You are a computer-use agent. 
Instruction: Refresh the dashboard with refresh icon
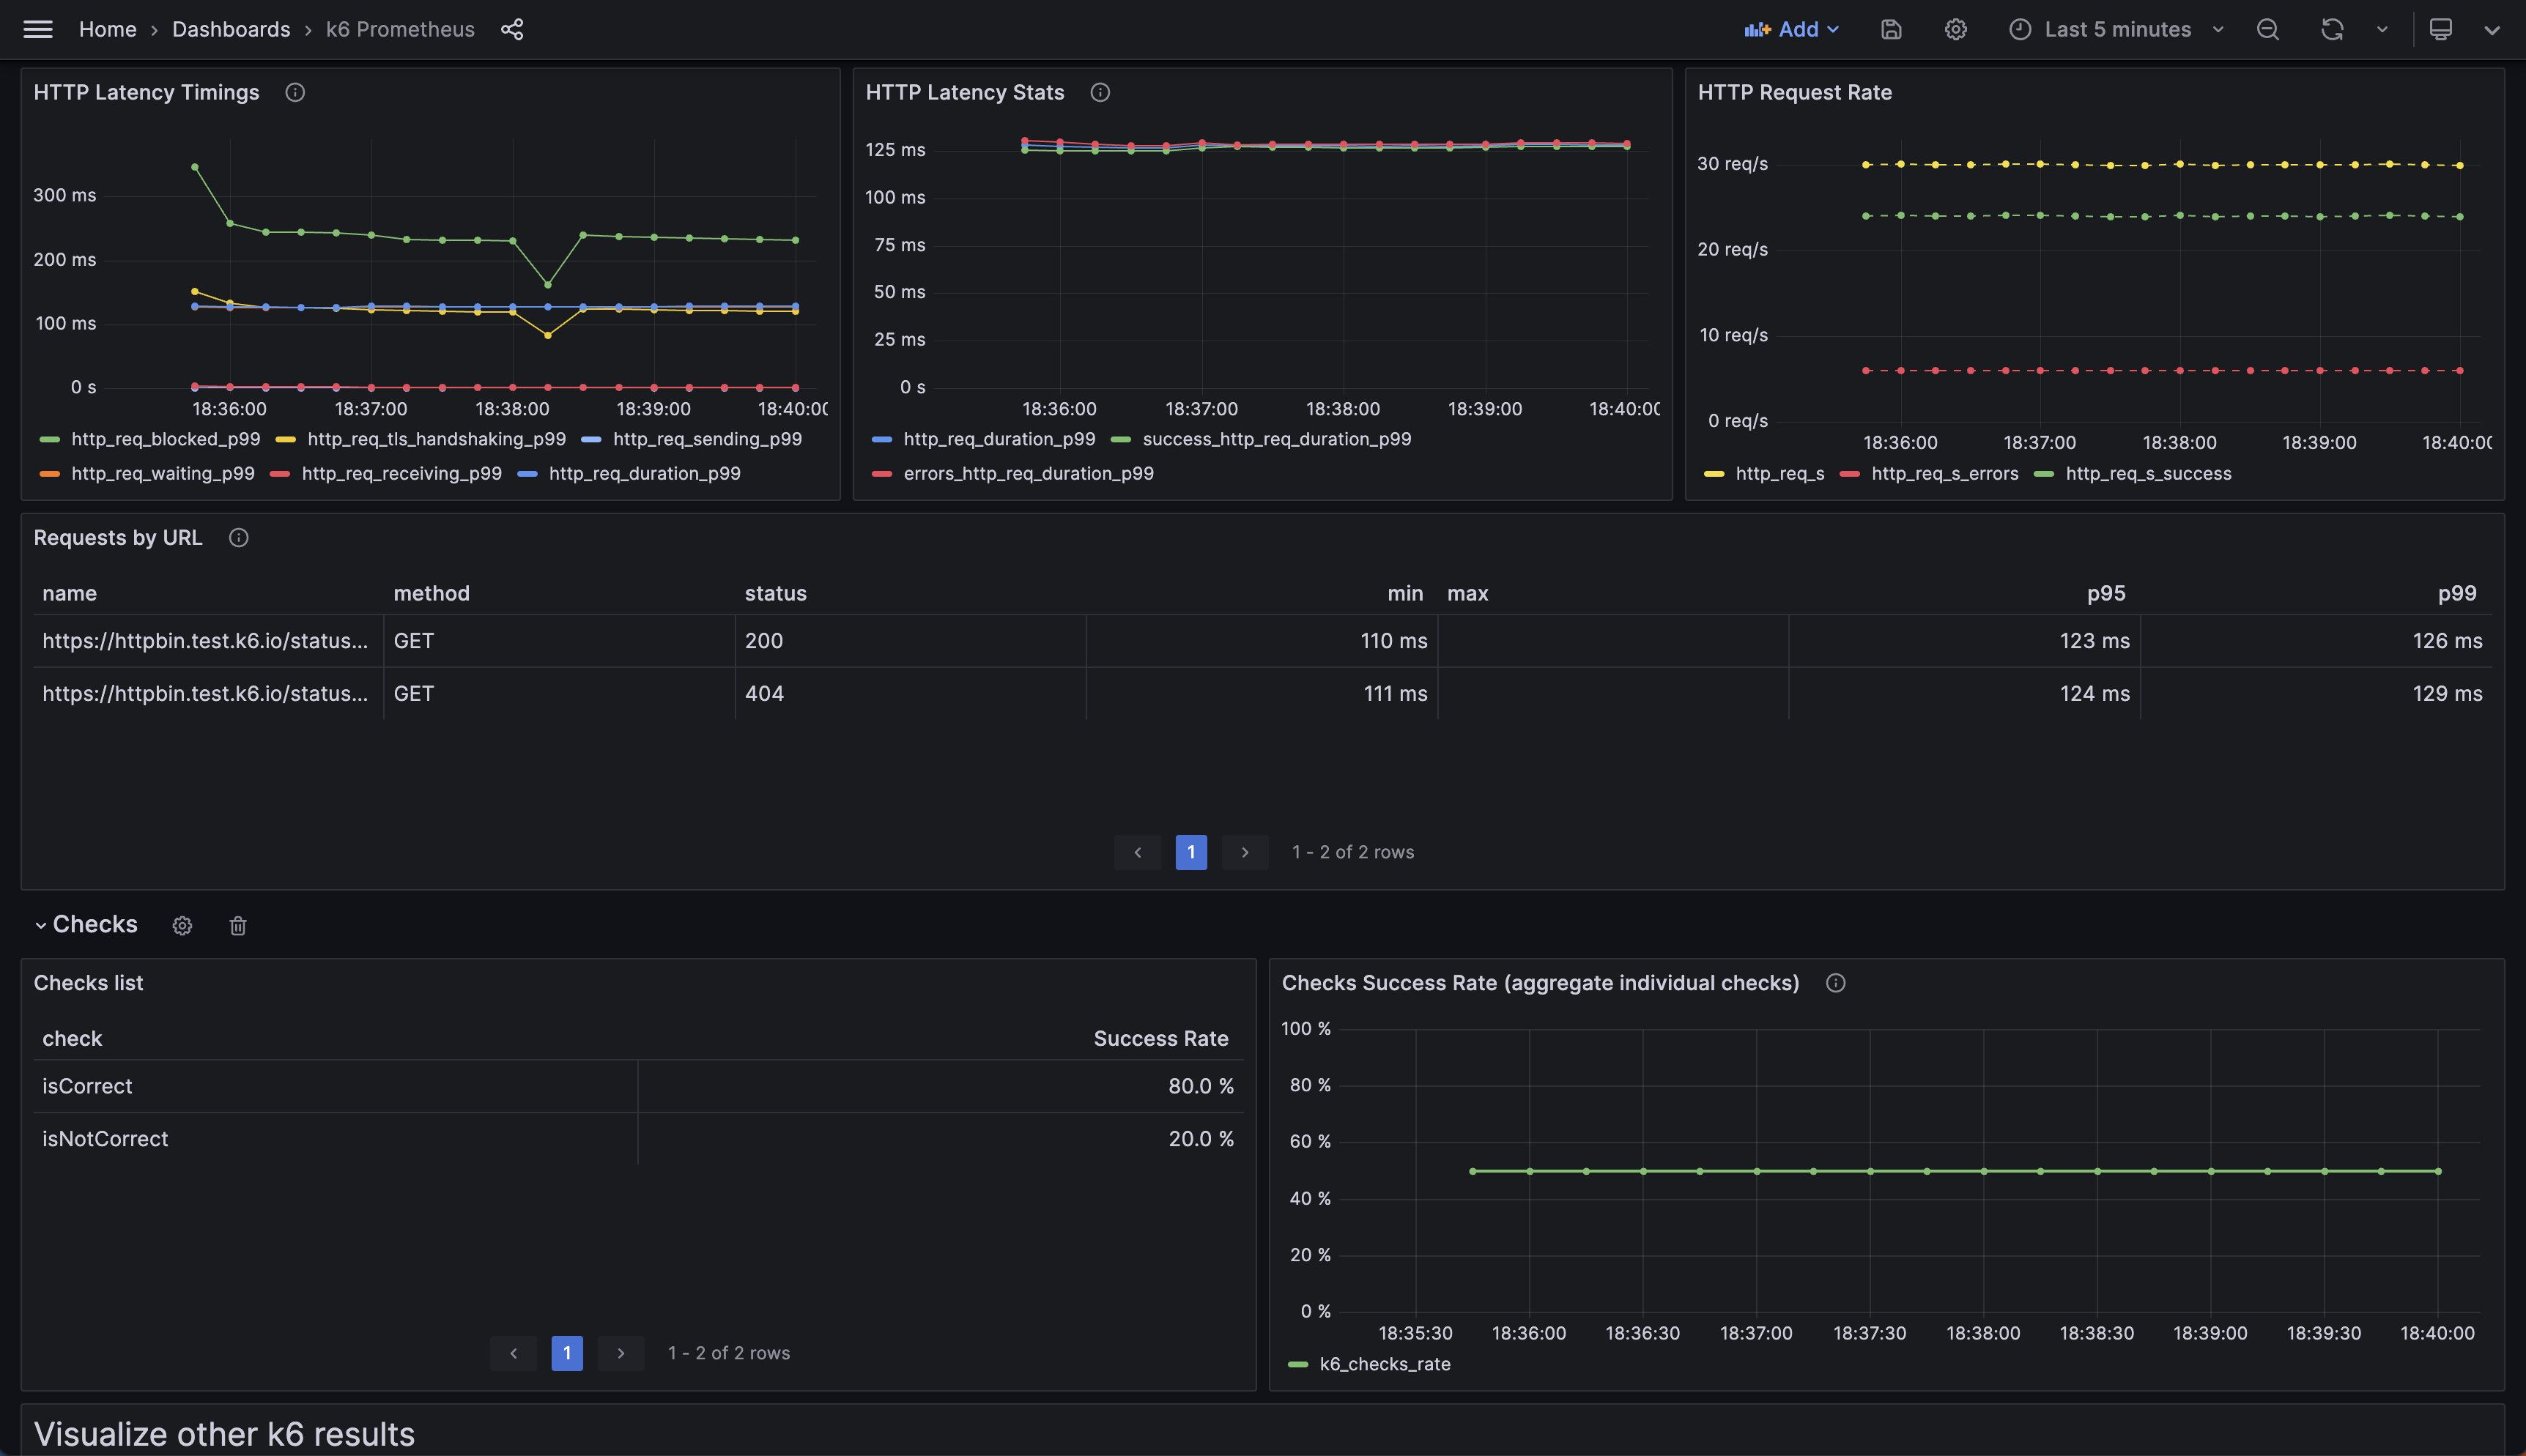click(2332, 29)
